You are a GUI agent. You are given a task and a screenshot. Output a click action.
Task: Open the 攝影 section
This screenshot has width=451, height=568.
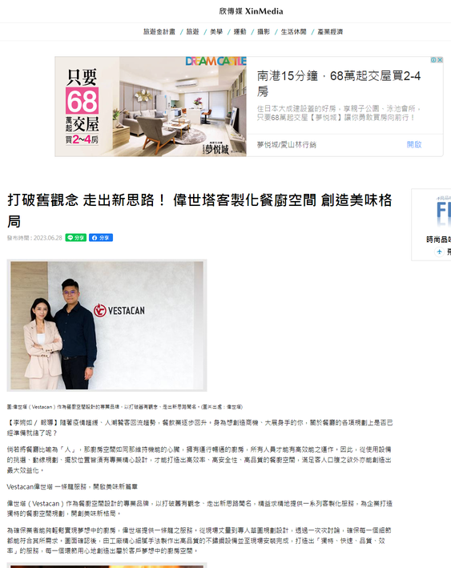(264, 32)
